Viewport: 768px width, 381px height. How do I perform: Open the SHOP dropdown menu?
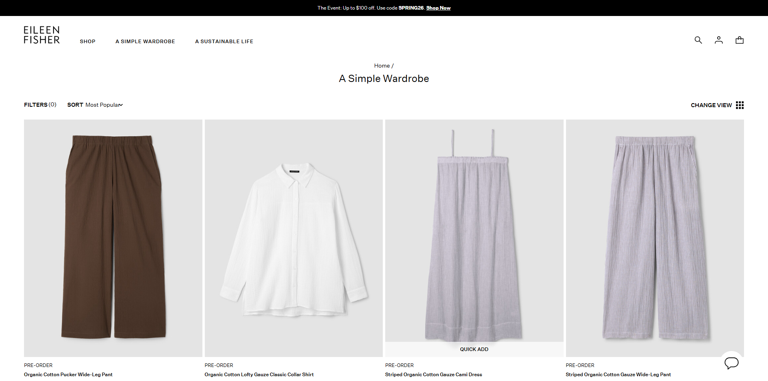88,41
